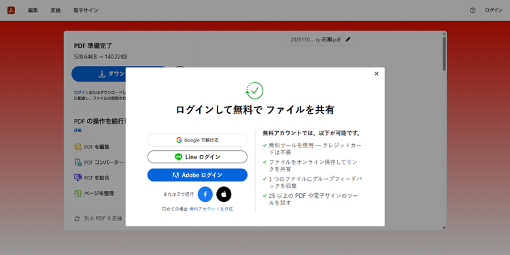This screenshot has height=255, width=510.
Task: Open the 電子サイン menu
Action: click(86, 10)
